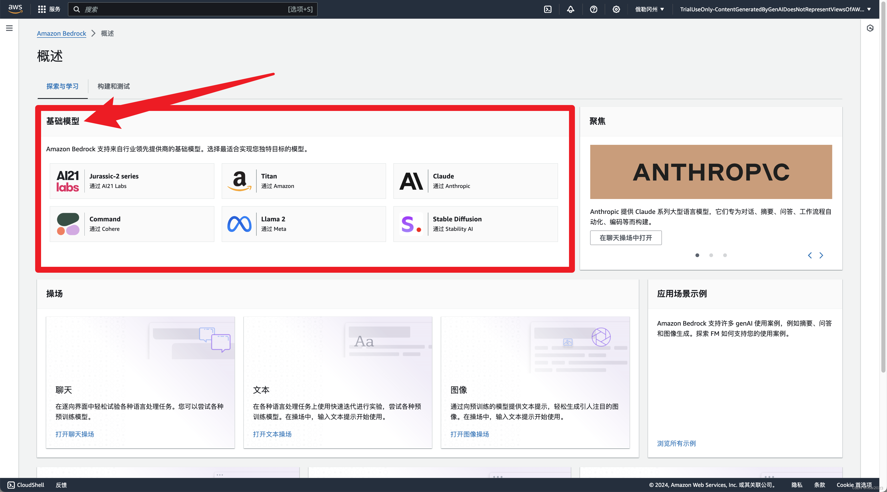Open the right side info panel icon

click(870, 28)
